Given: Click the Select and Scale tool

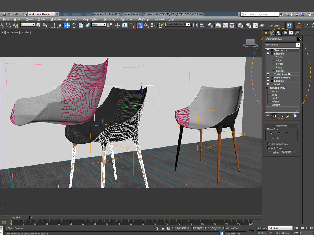Looking at the screenshot, I should [81, 25].
